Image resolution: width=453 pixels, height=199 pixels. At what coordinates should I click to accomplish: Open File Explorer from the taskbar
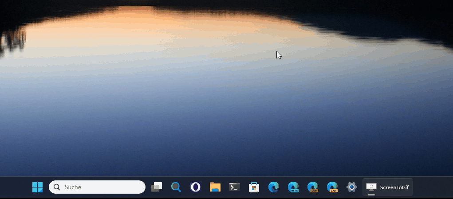(215, 187)
